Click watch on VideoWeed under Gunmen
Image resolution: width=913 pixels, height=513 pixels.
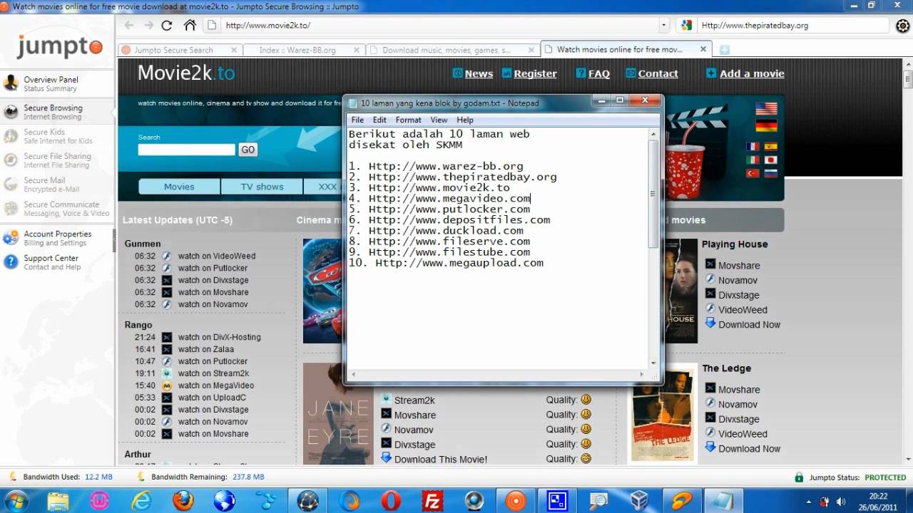coord(217,256)
